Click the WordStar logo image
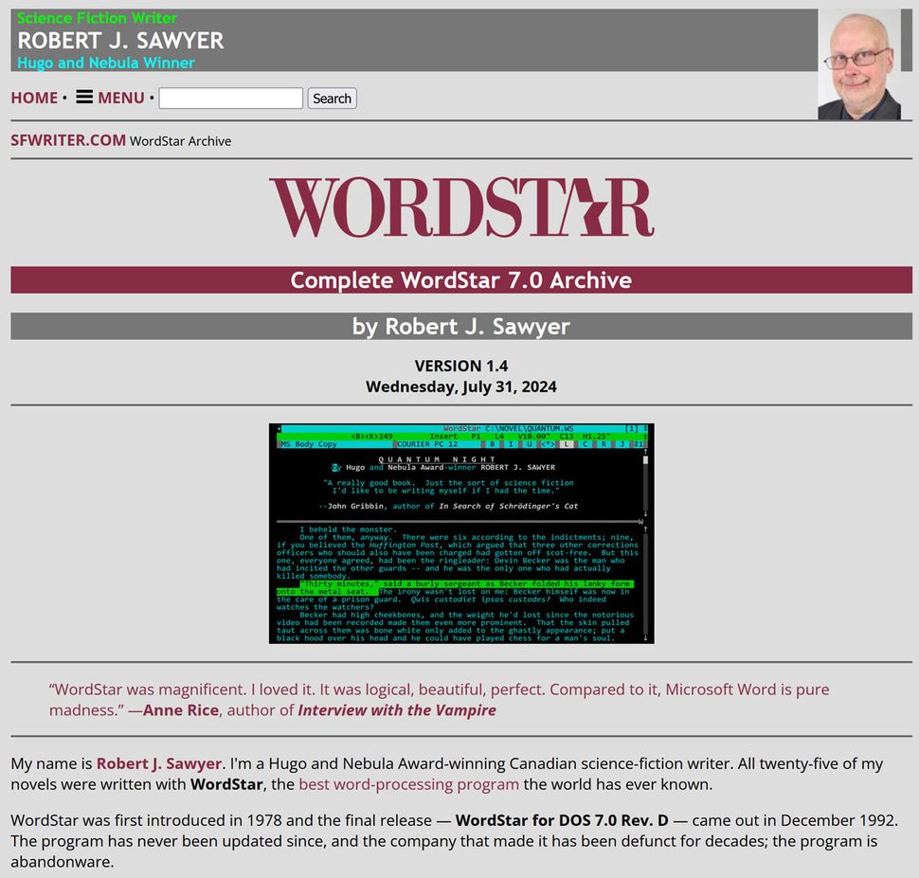The height and width of the screenshot is (878, 919). pyautogui.click(x=461, y=207)
